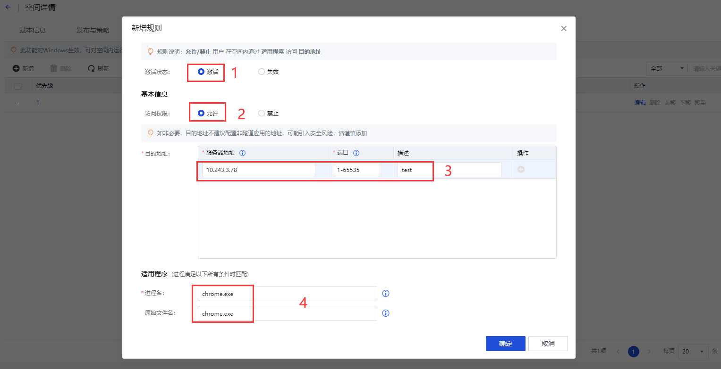Viewport: 721px width, 369px height.
Task: Click the 取消 button to cancel
Action: (x=548, y=344)
